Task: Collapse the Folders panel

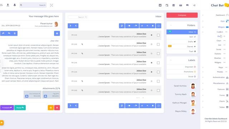Action: point(171,25)
